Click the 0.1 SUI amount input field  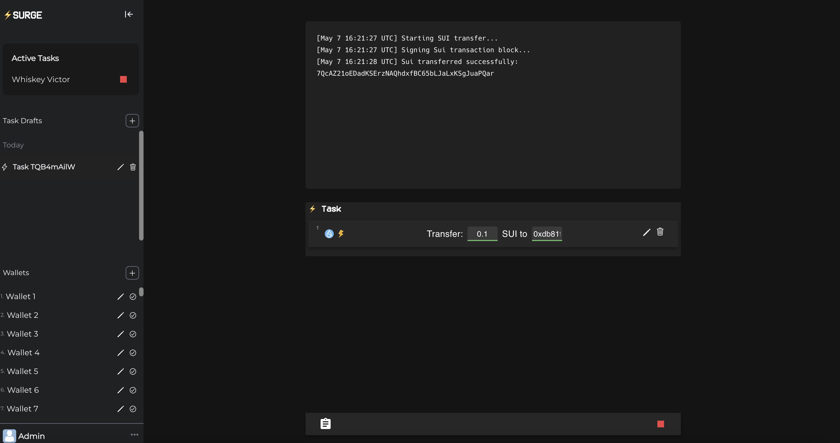pyautogui.click(x=482, y=234)
